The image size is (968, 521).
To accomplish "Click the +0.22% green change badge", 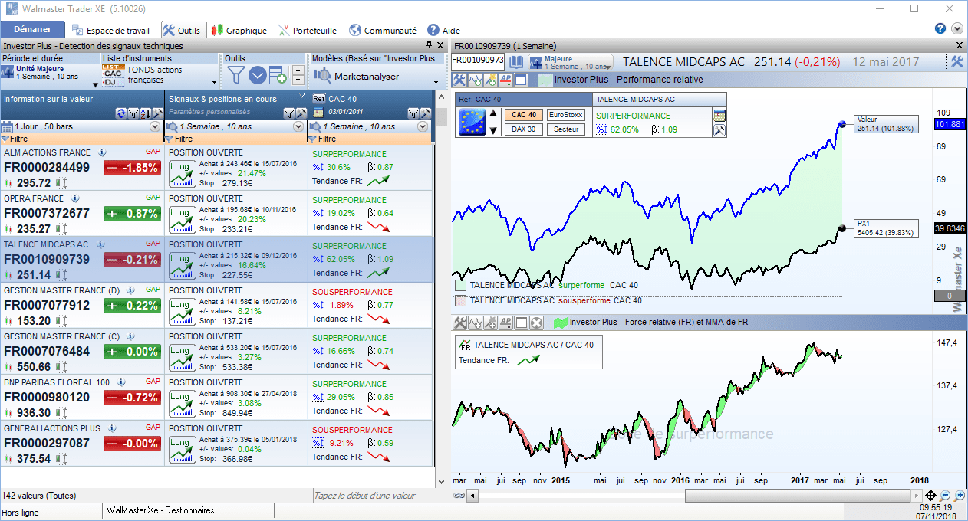I will click(x=132, y=306).
